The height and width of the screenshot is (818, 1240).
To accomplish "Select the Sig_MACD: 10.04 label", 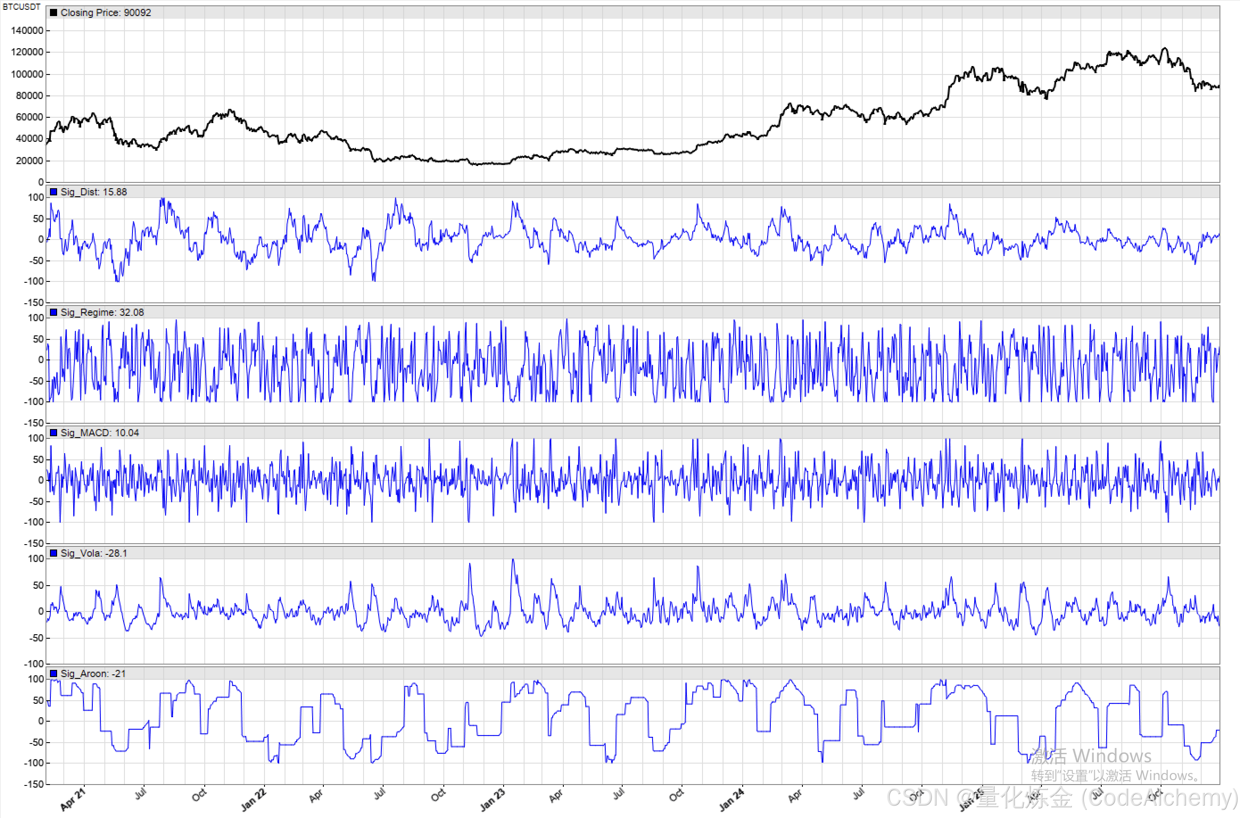I will 99,433.
